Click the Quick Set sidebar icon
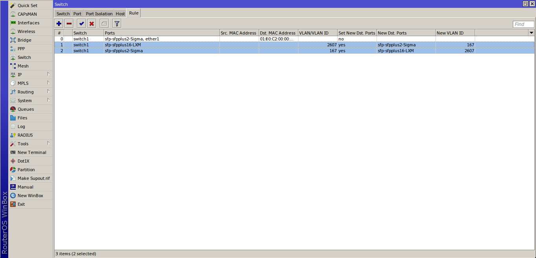 point(13,5)
